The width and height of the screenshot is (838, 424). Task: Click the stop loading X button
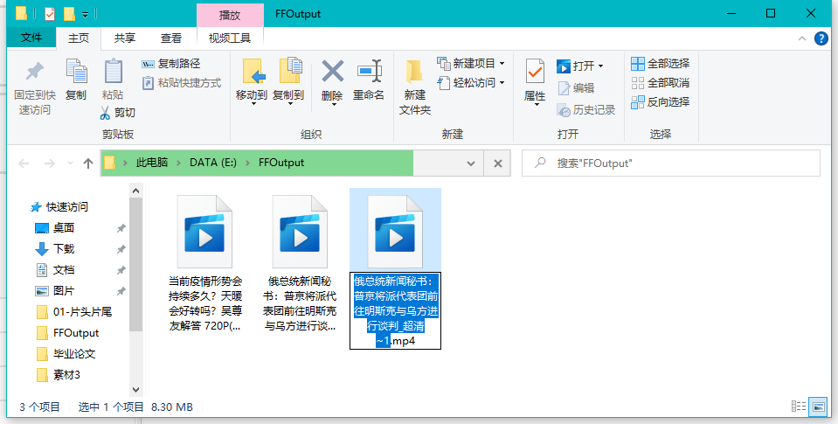(x=497, y=163)
